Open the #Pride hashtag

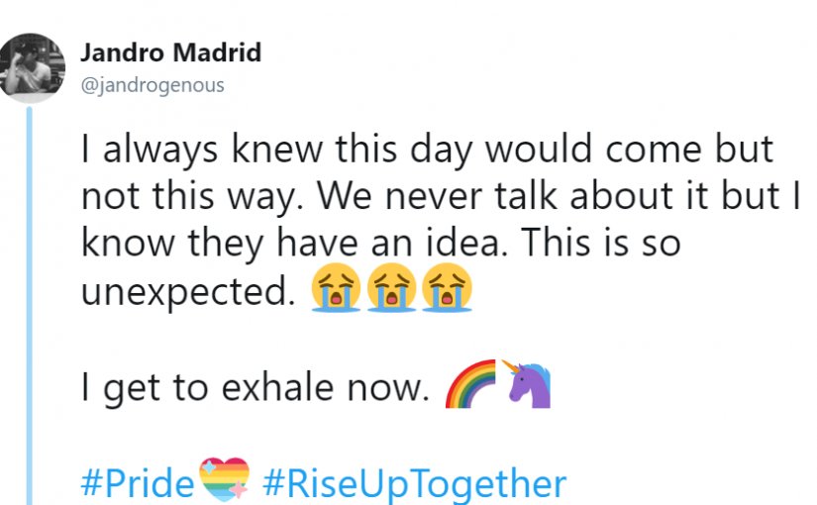click(138, 483)
